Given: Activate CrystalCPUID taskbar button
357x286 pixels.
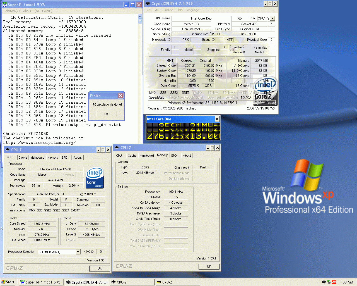Looking at the screenshot, I should (86, 282).
